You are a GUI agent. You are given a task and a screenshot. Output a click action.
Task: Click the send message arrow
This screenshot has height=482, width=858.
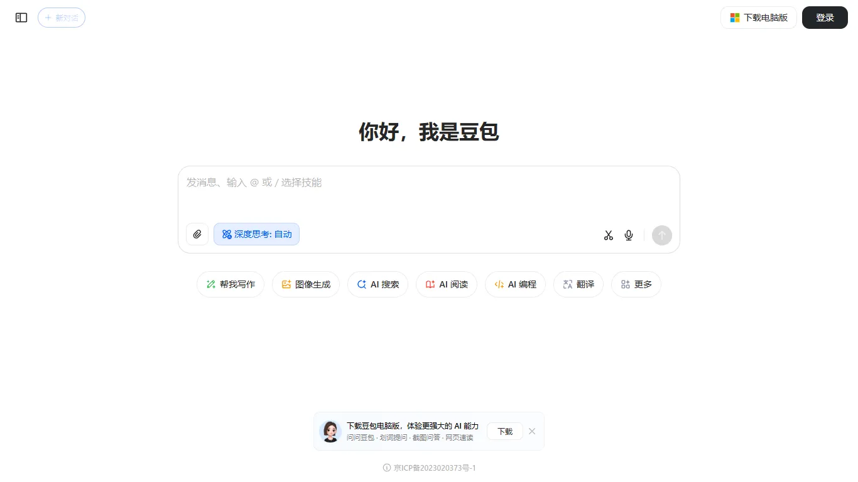(x=661, y=235)
